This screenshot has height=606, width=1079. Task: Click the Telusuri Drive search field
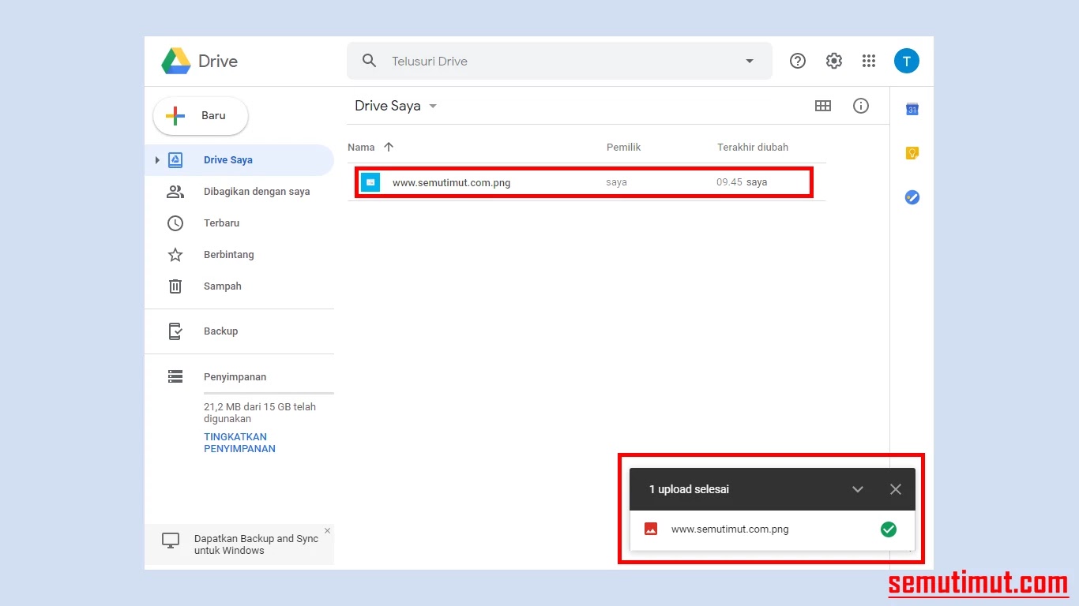click(559, 61)
